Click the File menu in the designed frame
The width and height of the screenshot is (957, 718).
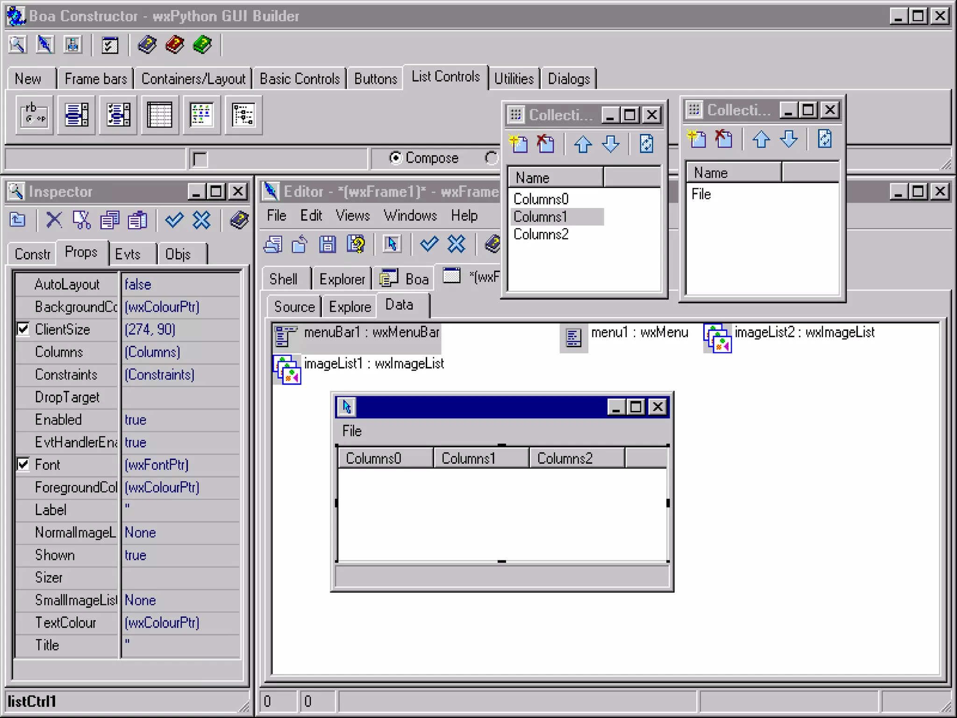(352, 431)
